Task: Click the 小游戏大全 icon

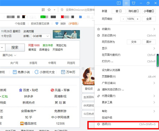Action: 37,72
